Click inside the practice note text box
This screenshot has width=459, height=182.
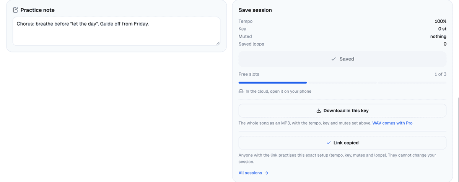tap(116, 31)
